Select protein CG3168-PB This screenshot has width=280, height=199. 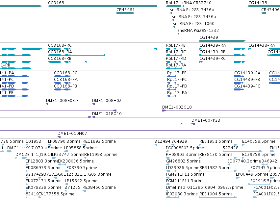[x=62, y=89]
